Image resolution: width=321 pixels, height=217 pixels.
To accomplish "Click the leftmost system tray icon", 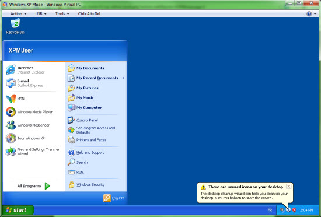I will coord(282,210).
